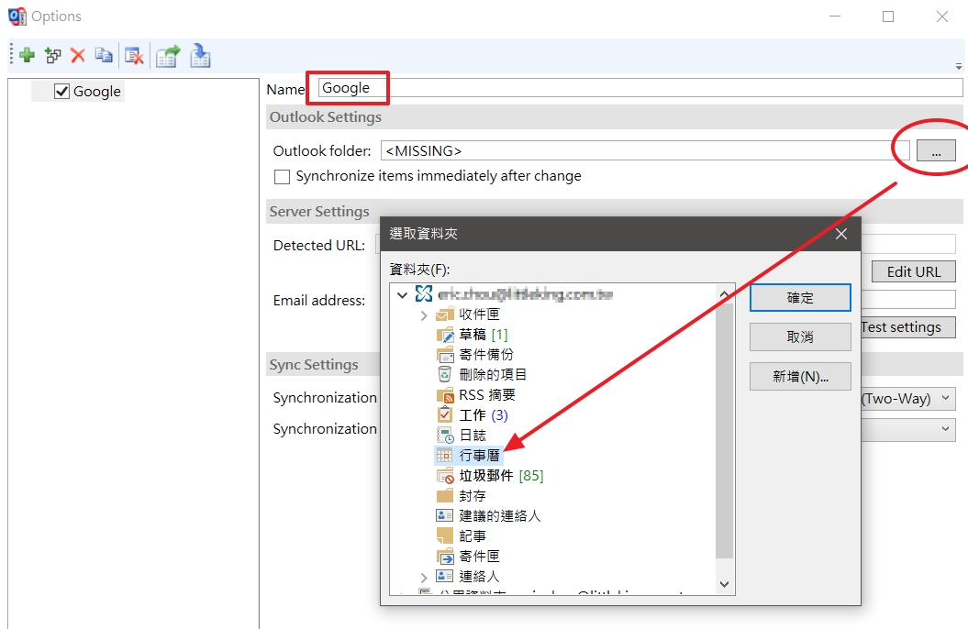Select the 寄件備份 sent folder
Screen dimensions: 968x629
486,355
